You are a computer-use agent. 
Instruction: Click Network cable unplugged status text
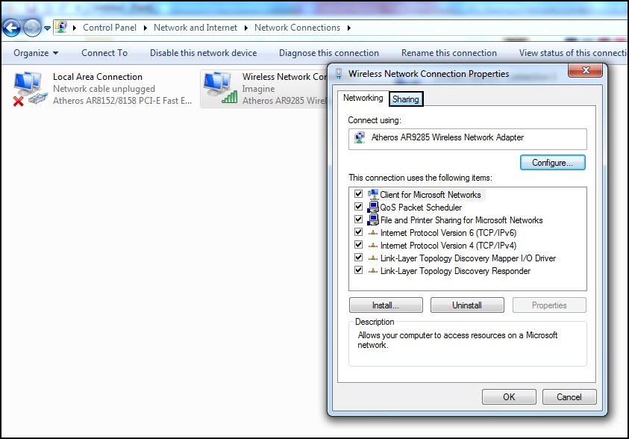tap(104, 89)
